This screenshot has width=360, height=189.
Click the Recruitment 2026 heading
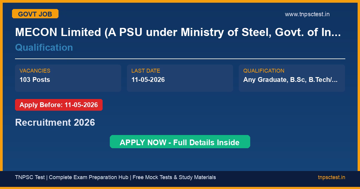(x=55, y=122)
